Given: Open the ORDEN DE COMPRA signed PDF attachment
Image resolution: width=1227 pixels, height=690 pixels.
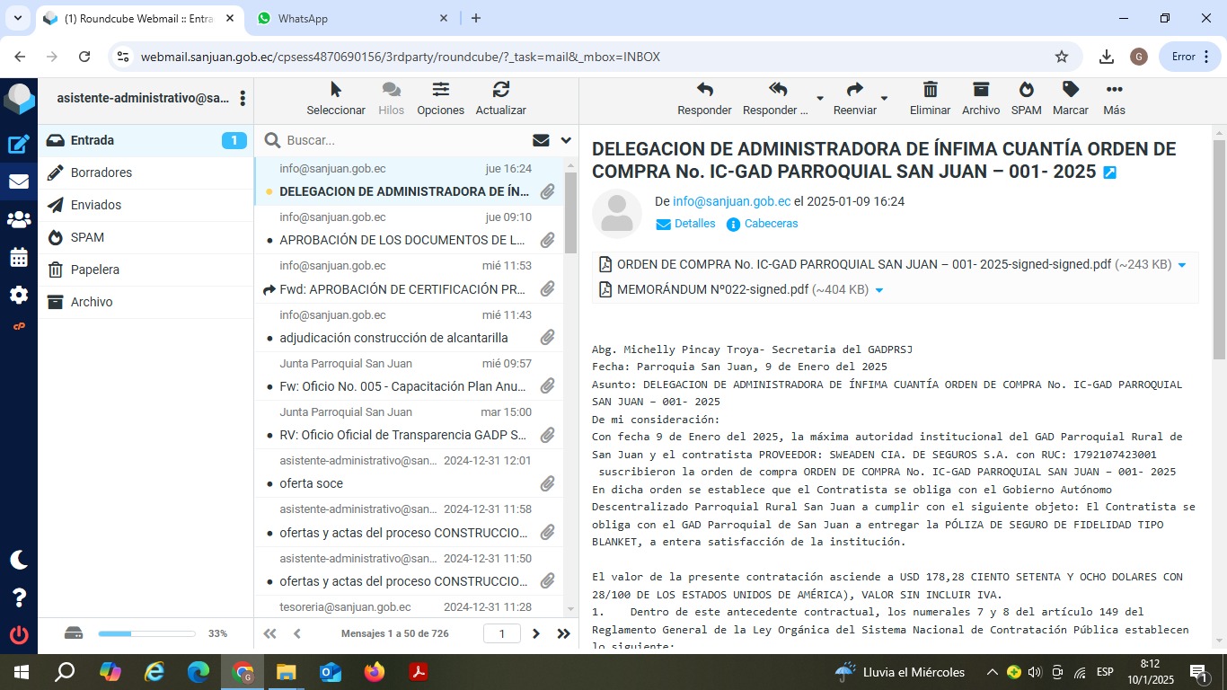Looking at the screenshot, I should 863,264.
